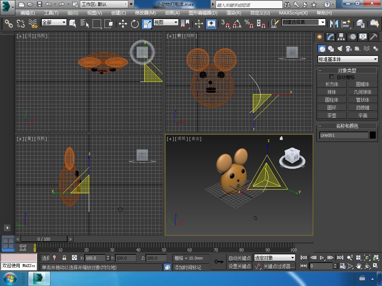The image size is (382, 286).
Task: Click the Line001 object name field
Action: tap(344, 135)
